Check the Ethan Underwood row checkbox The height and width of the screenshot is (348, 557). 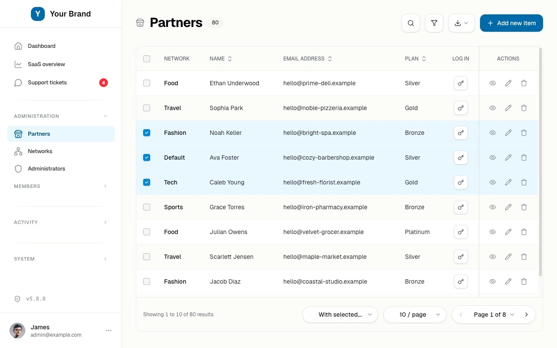(x=147, y=83)
